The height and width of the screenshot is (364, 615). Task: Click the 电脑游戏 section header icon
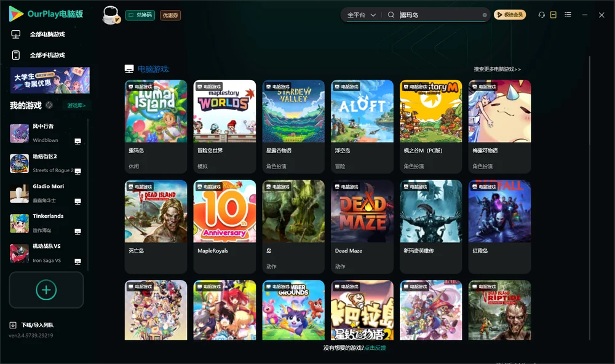tap(129, 69)
